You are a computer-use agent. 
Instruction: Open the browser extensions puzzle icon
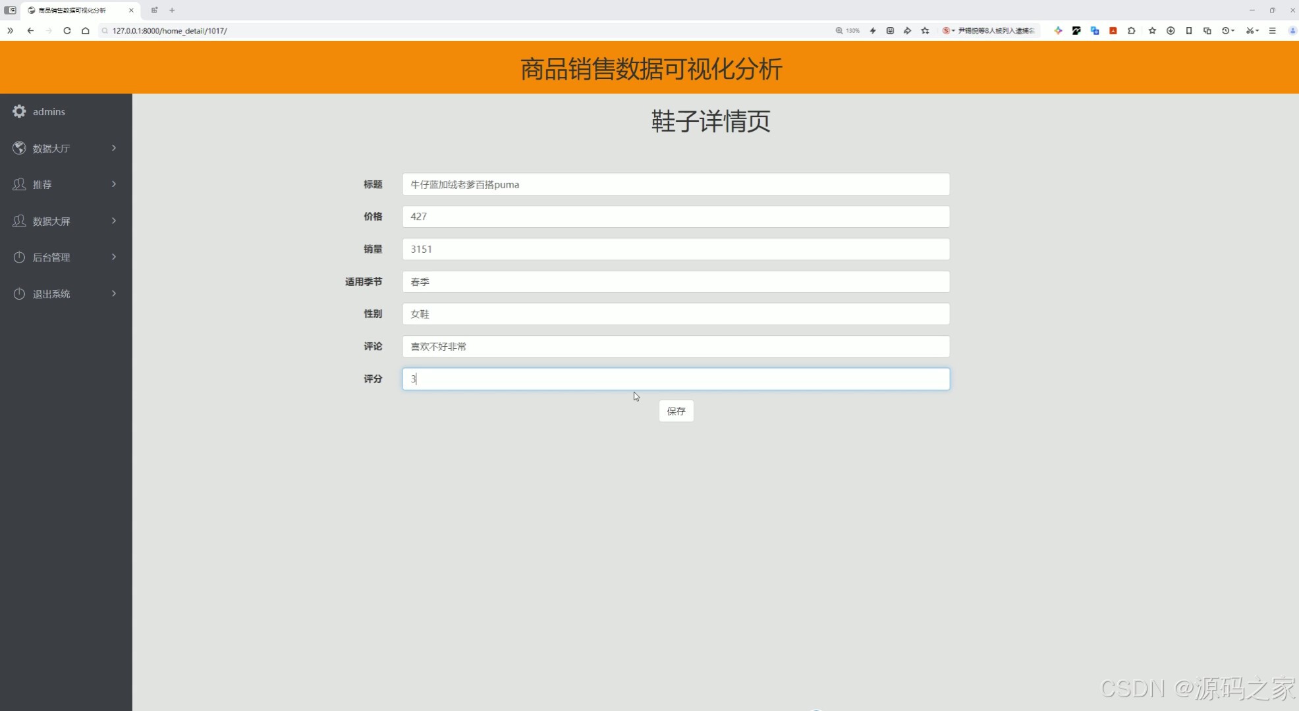(1131, 31)
